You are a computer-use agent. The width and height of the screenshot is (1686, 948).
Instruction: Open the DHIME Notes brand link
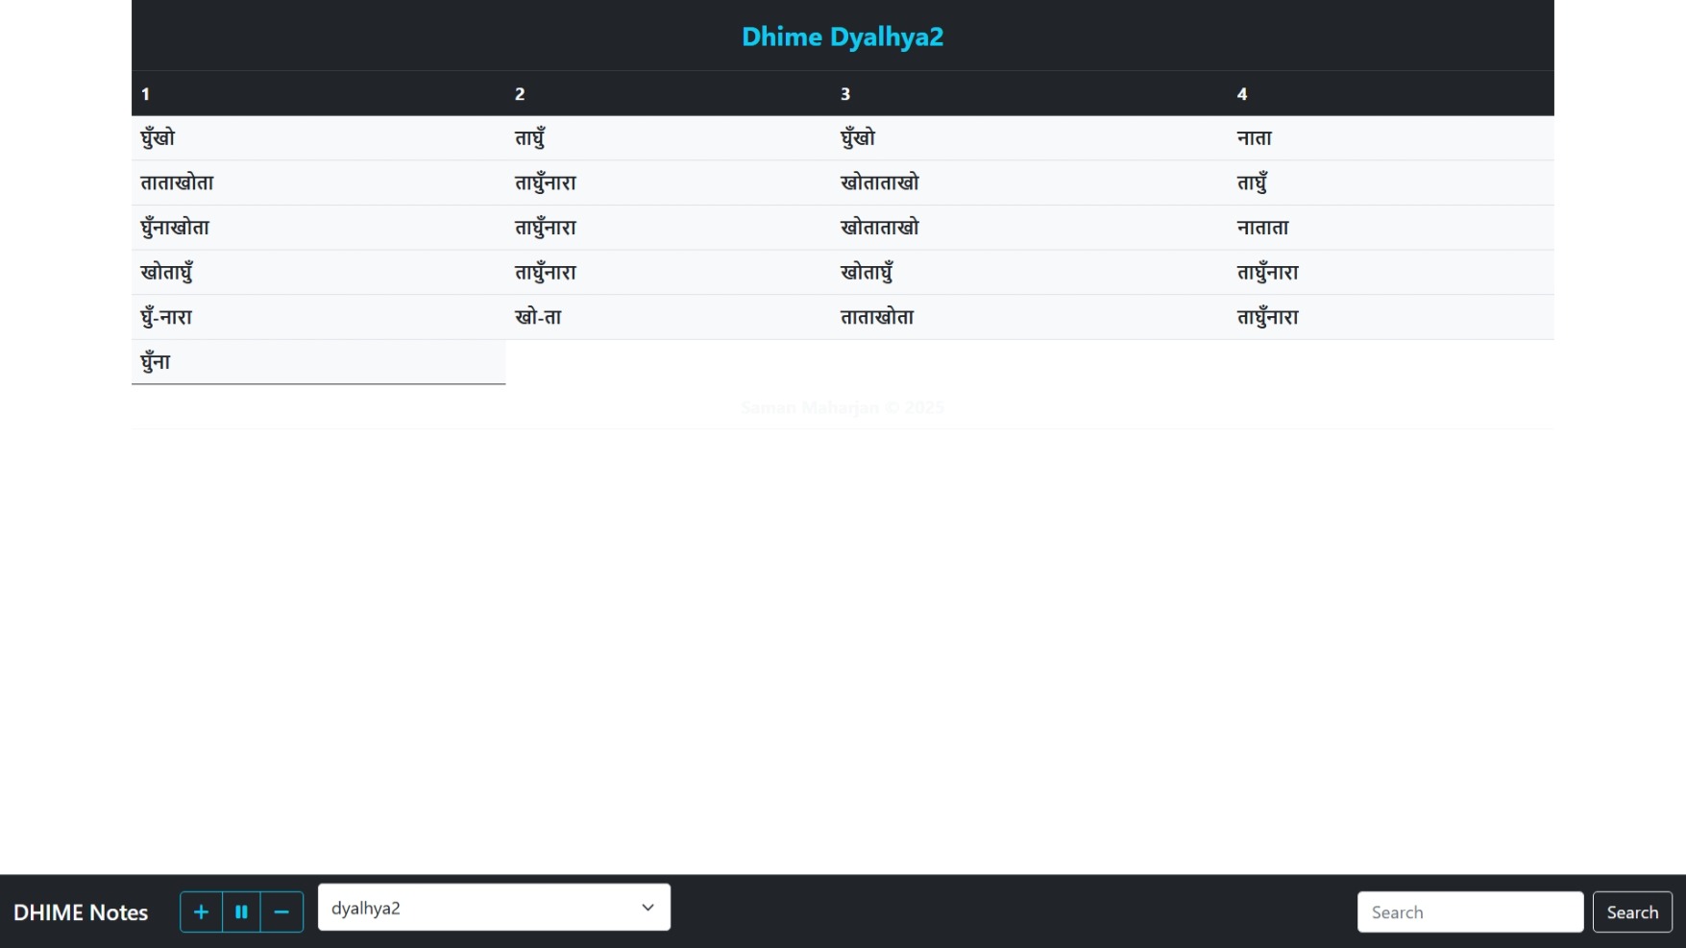coord(81,912)
